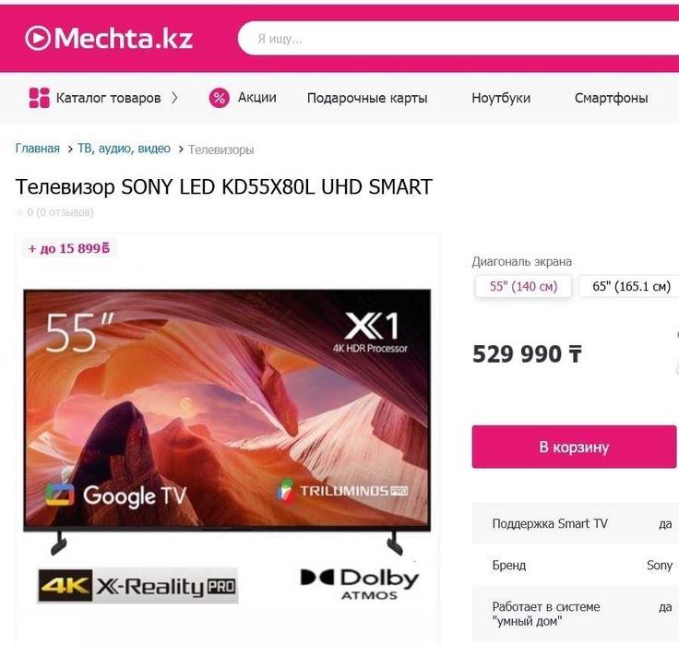Select the 65" (165.1 см) screen size
Screen dimensions: 679x645
pyautogui.click(x=631, y=286)
